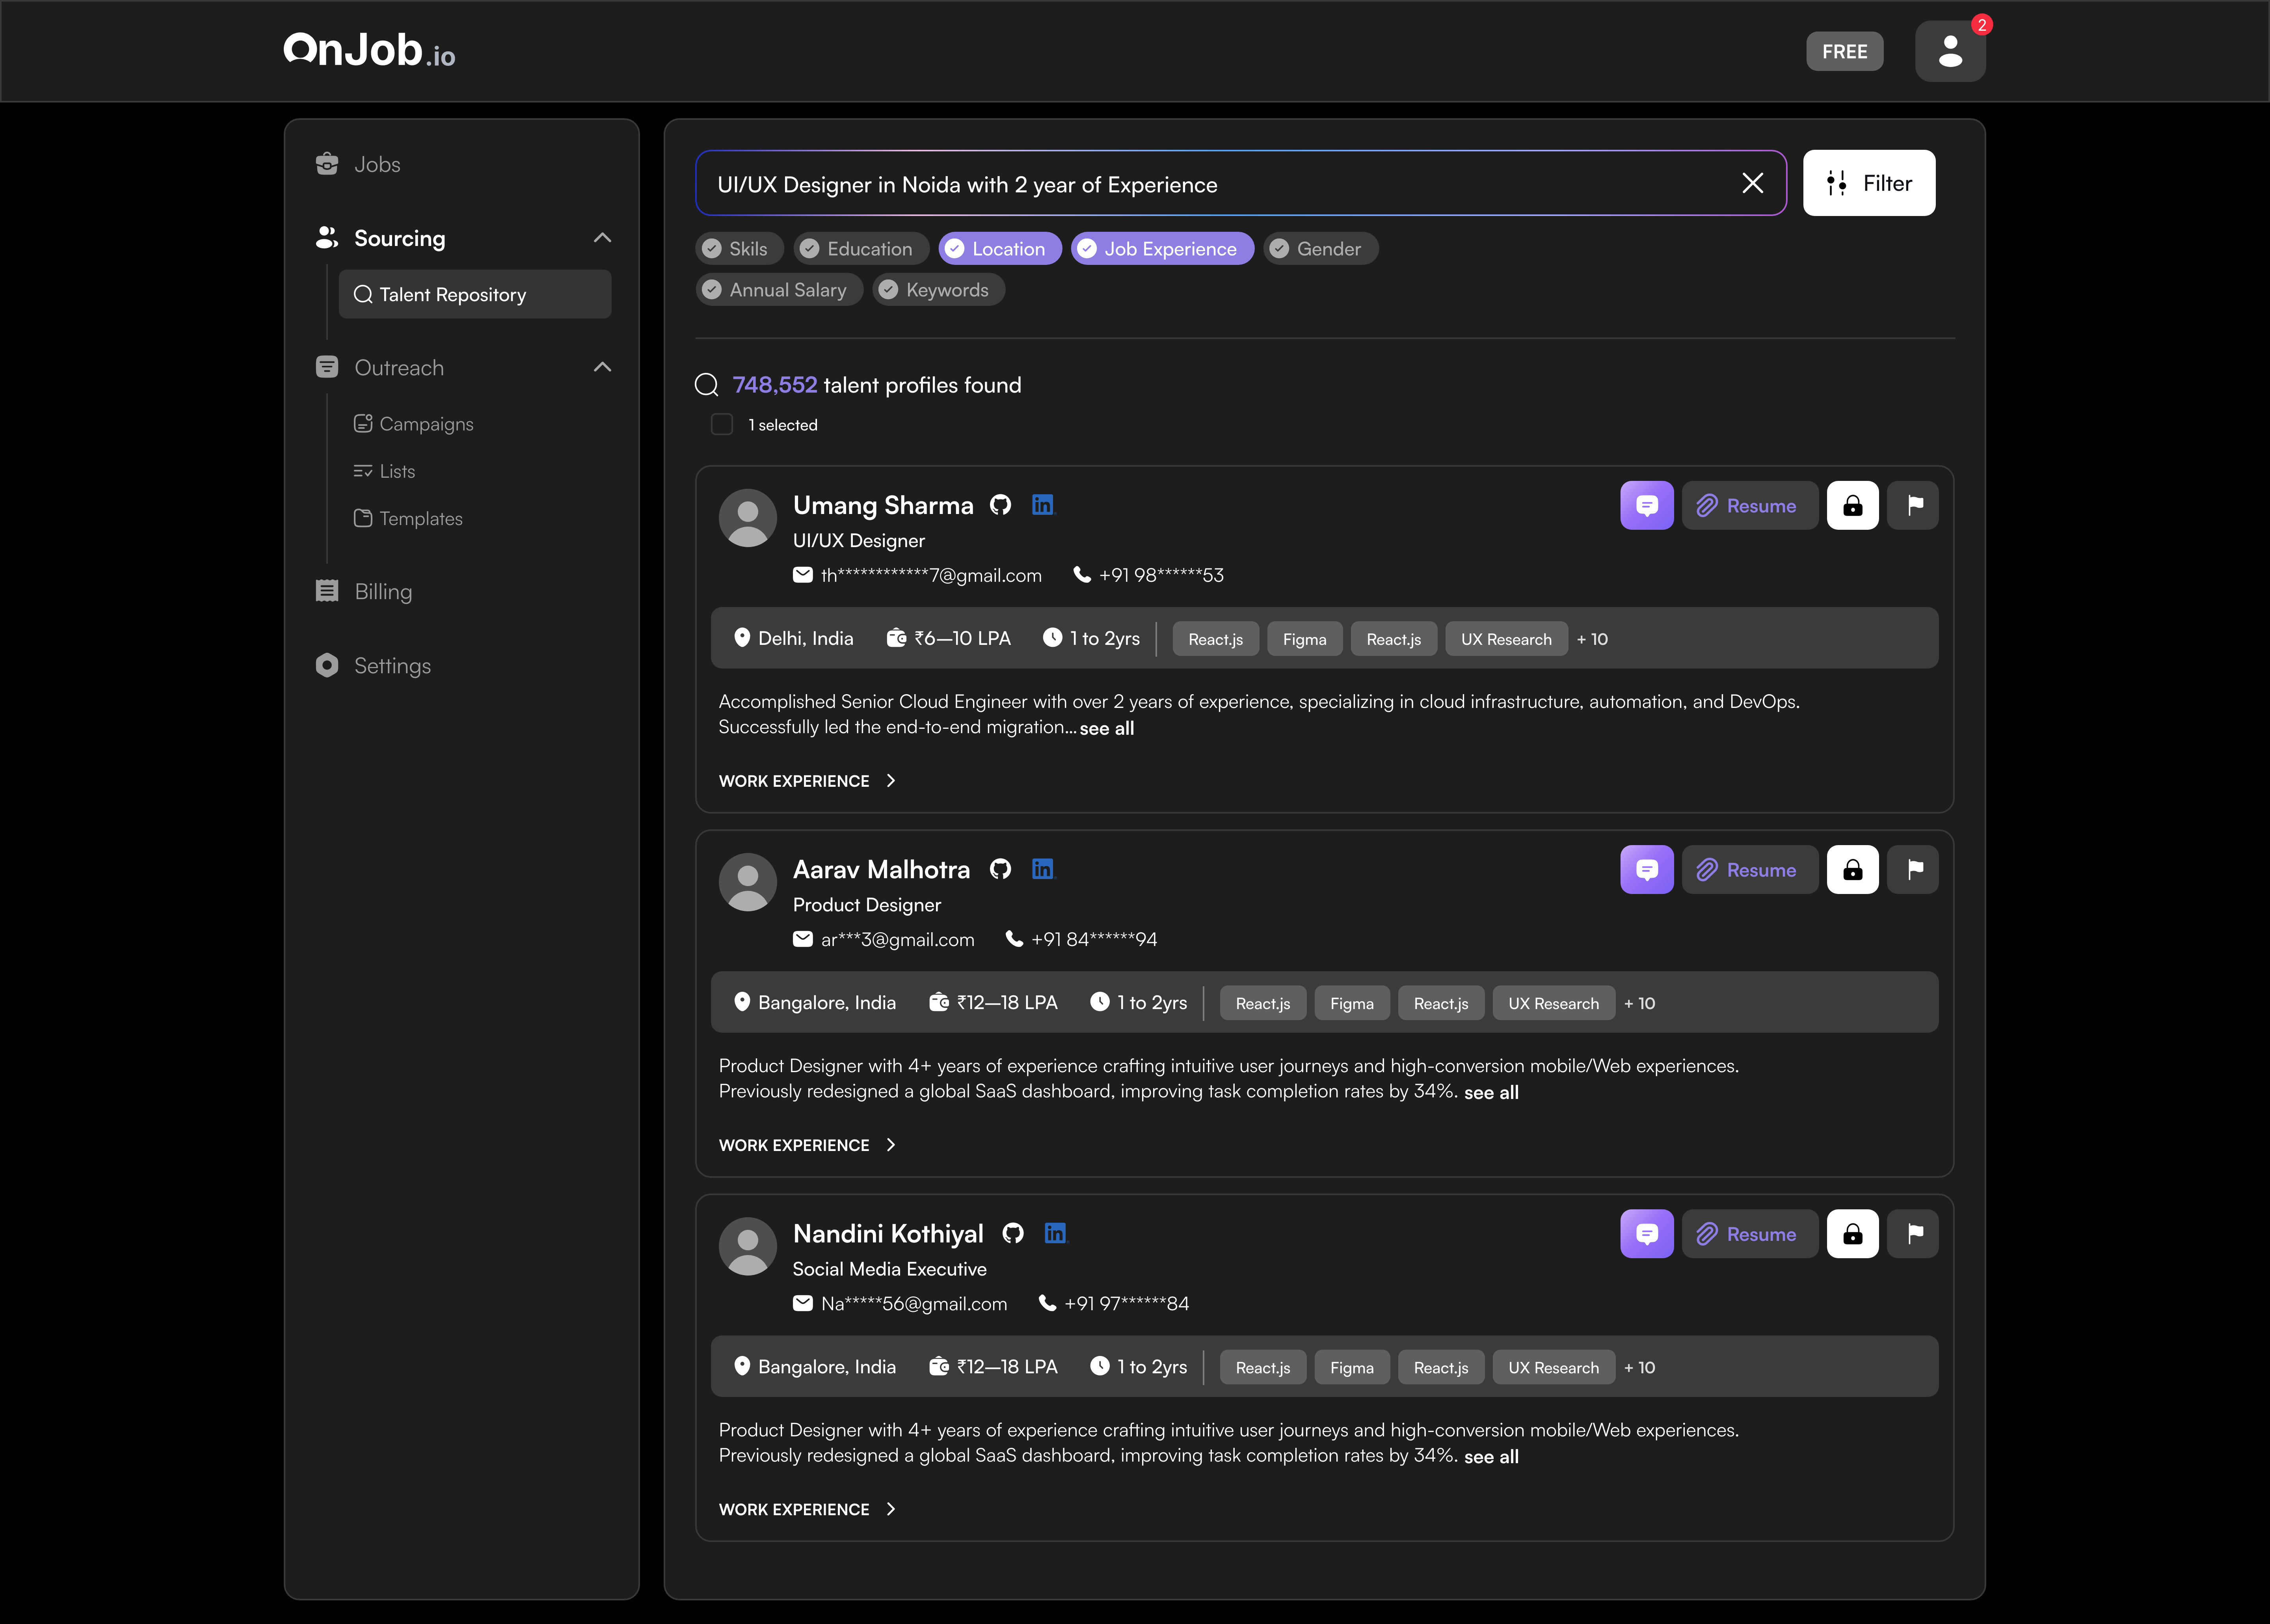Expand Umang Sharma's Work Experience
This screenshot has width=2270, height=1624.
tap(807, 781)
